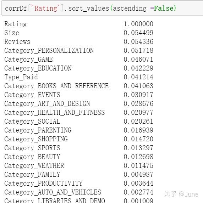Click Category_BOOKS_AND_REFERENCE row label

(56, 86)
